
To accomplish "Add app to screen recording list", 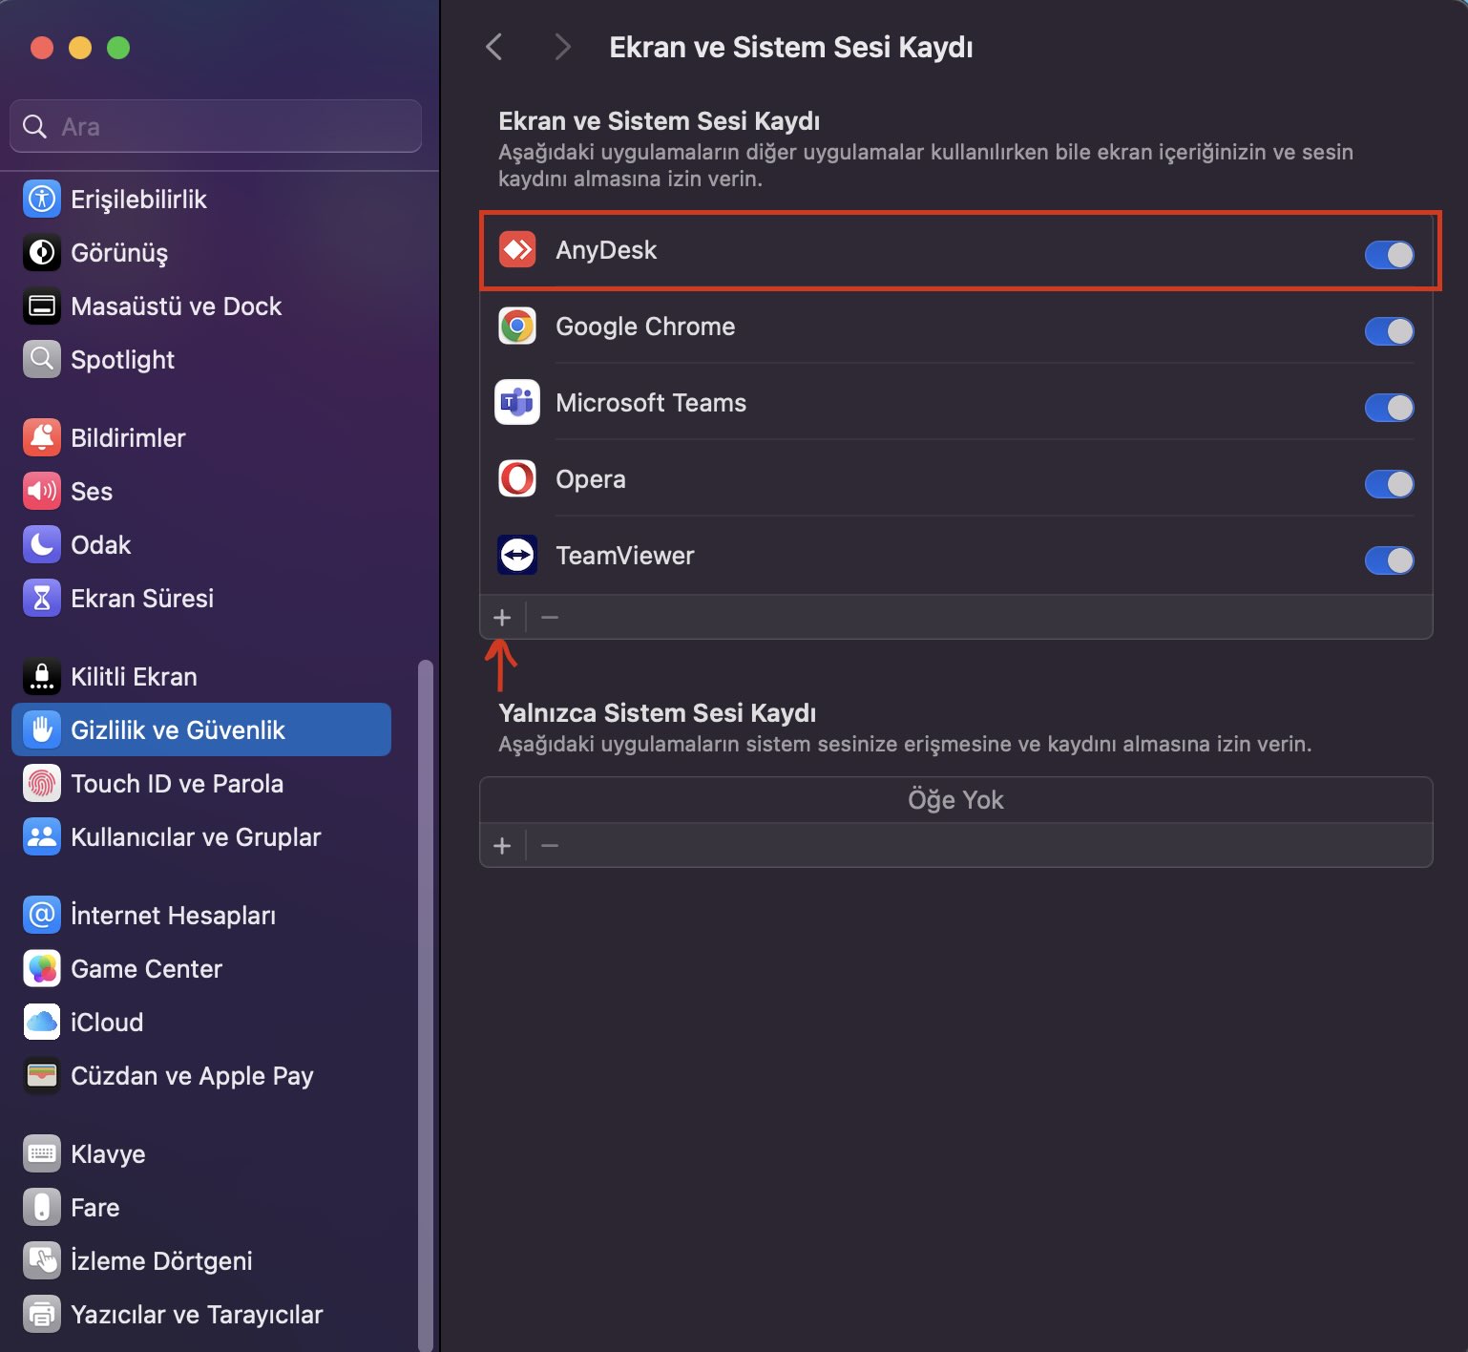I will (x=502, y=618).
